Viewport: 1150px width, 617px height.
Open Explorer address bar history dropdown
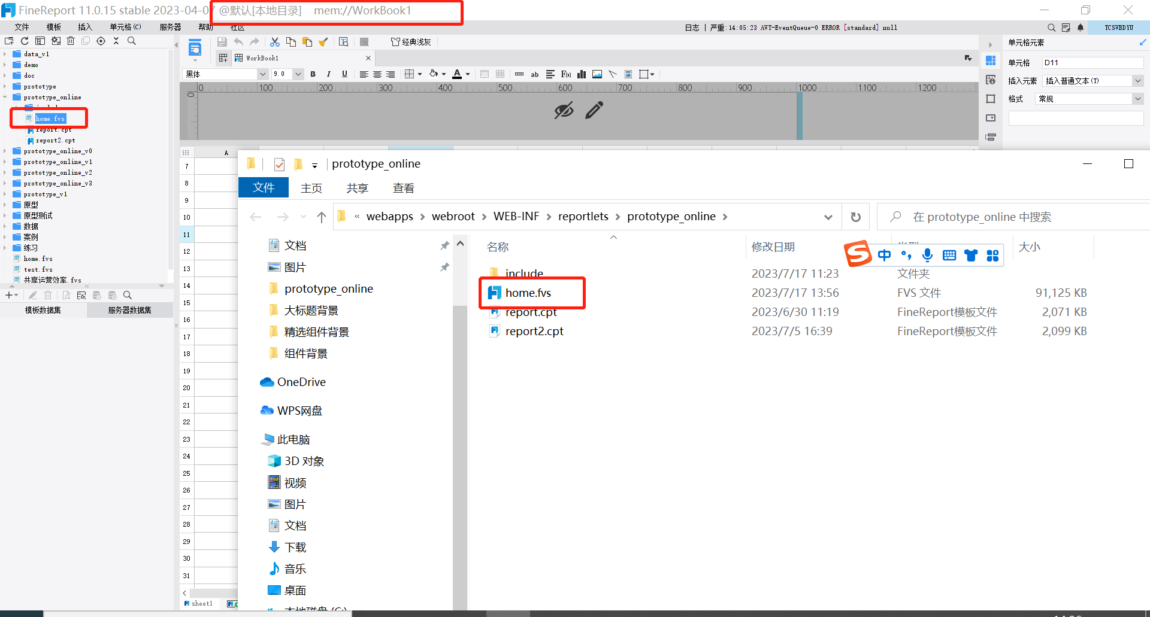(828, 217)
